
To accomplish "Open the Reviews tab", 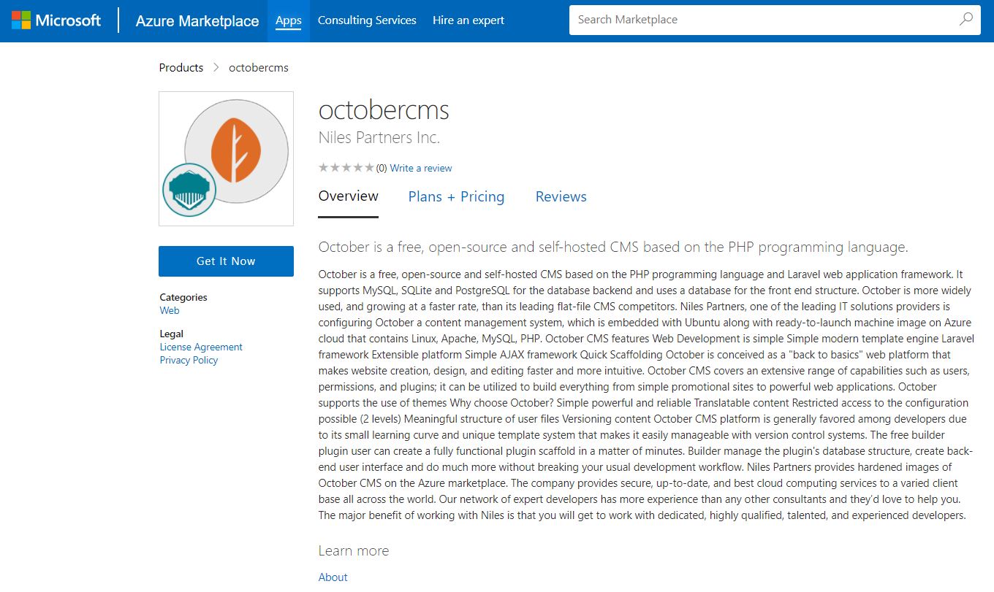I will tap(561, 196).
